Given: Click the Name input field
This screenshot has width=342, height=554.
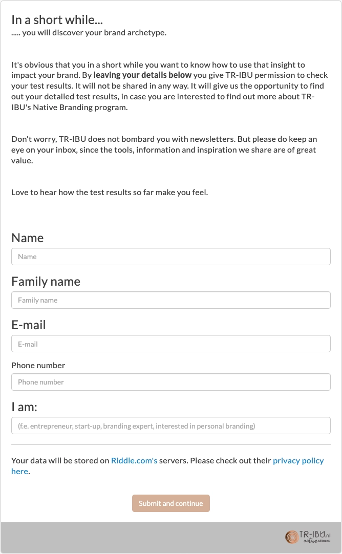Looking at the screenshot, I should [x=170, y=257].
